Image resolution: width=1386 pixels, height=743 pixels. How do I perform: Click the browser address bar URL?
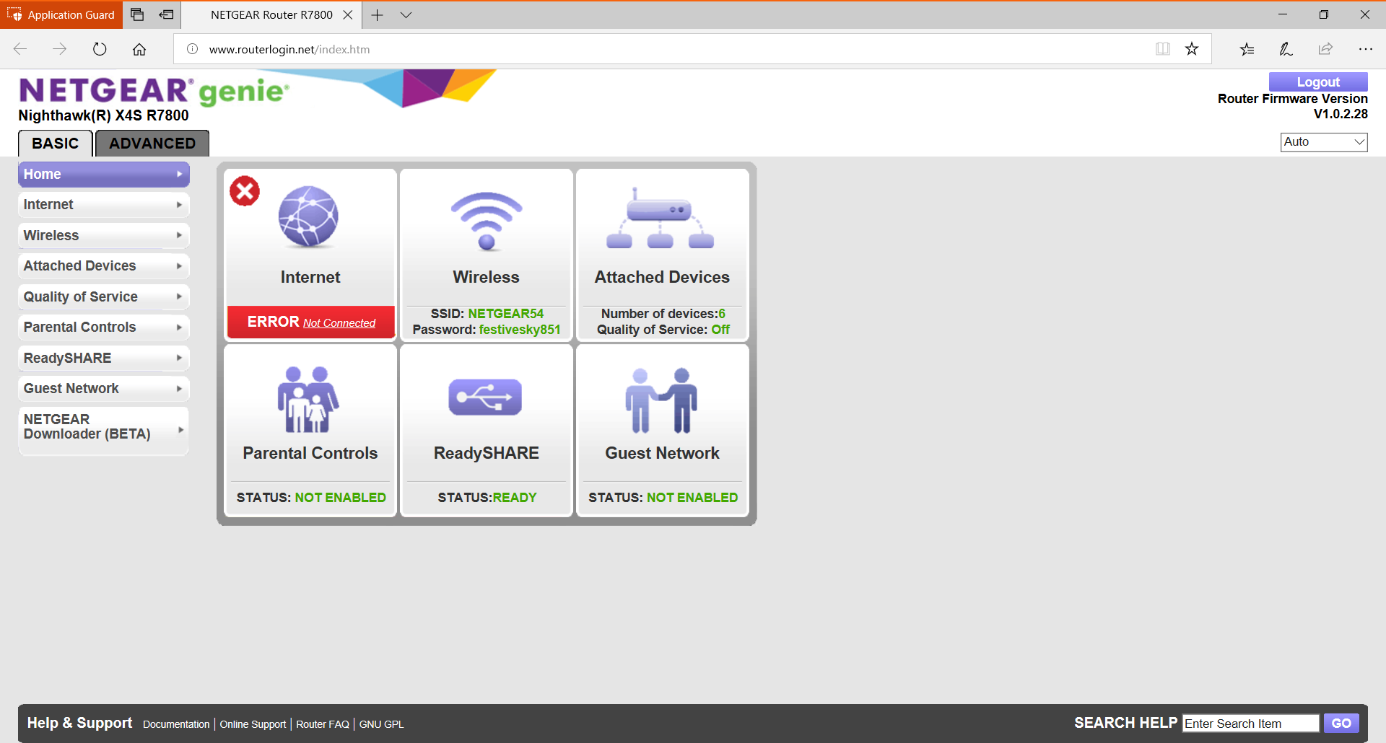[x=289, y=49]
